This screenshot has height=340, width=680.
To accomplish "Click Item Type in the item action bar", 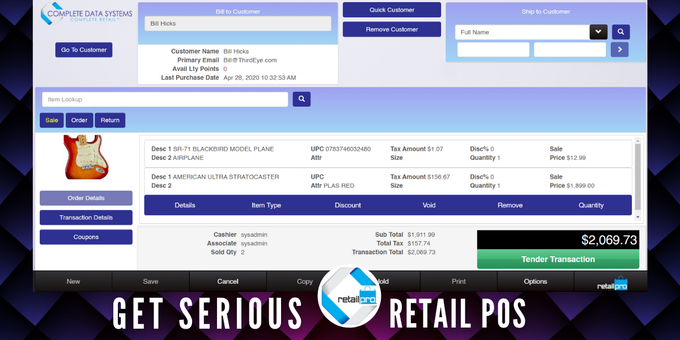I will point(266,205).
